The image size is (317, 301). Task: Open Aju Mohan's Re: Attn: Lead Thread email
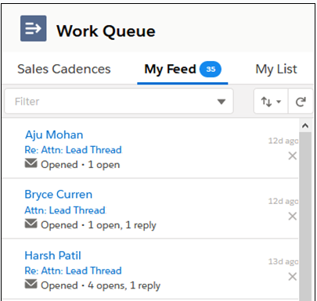click(73, 150)
